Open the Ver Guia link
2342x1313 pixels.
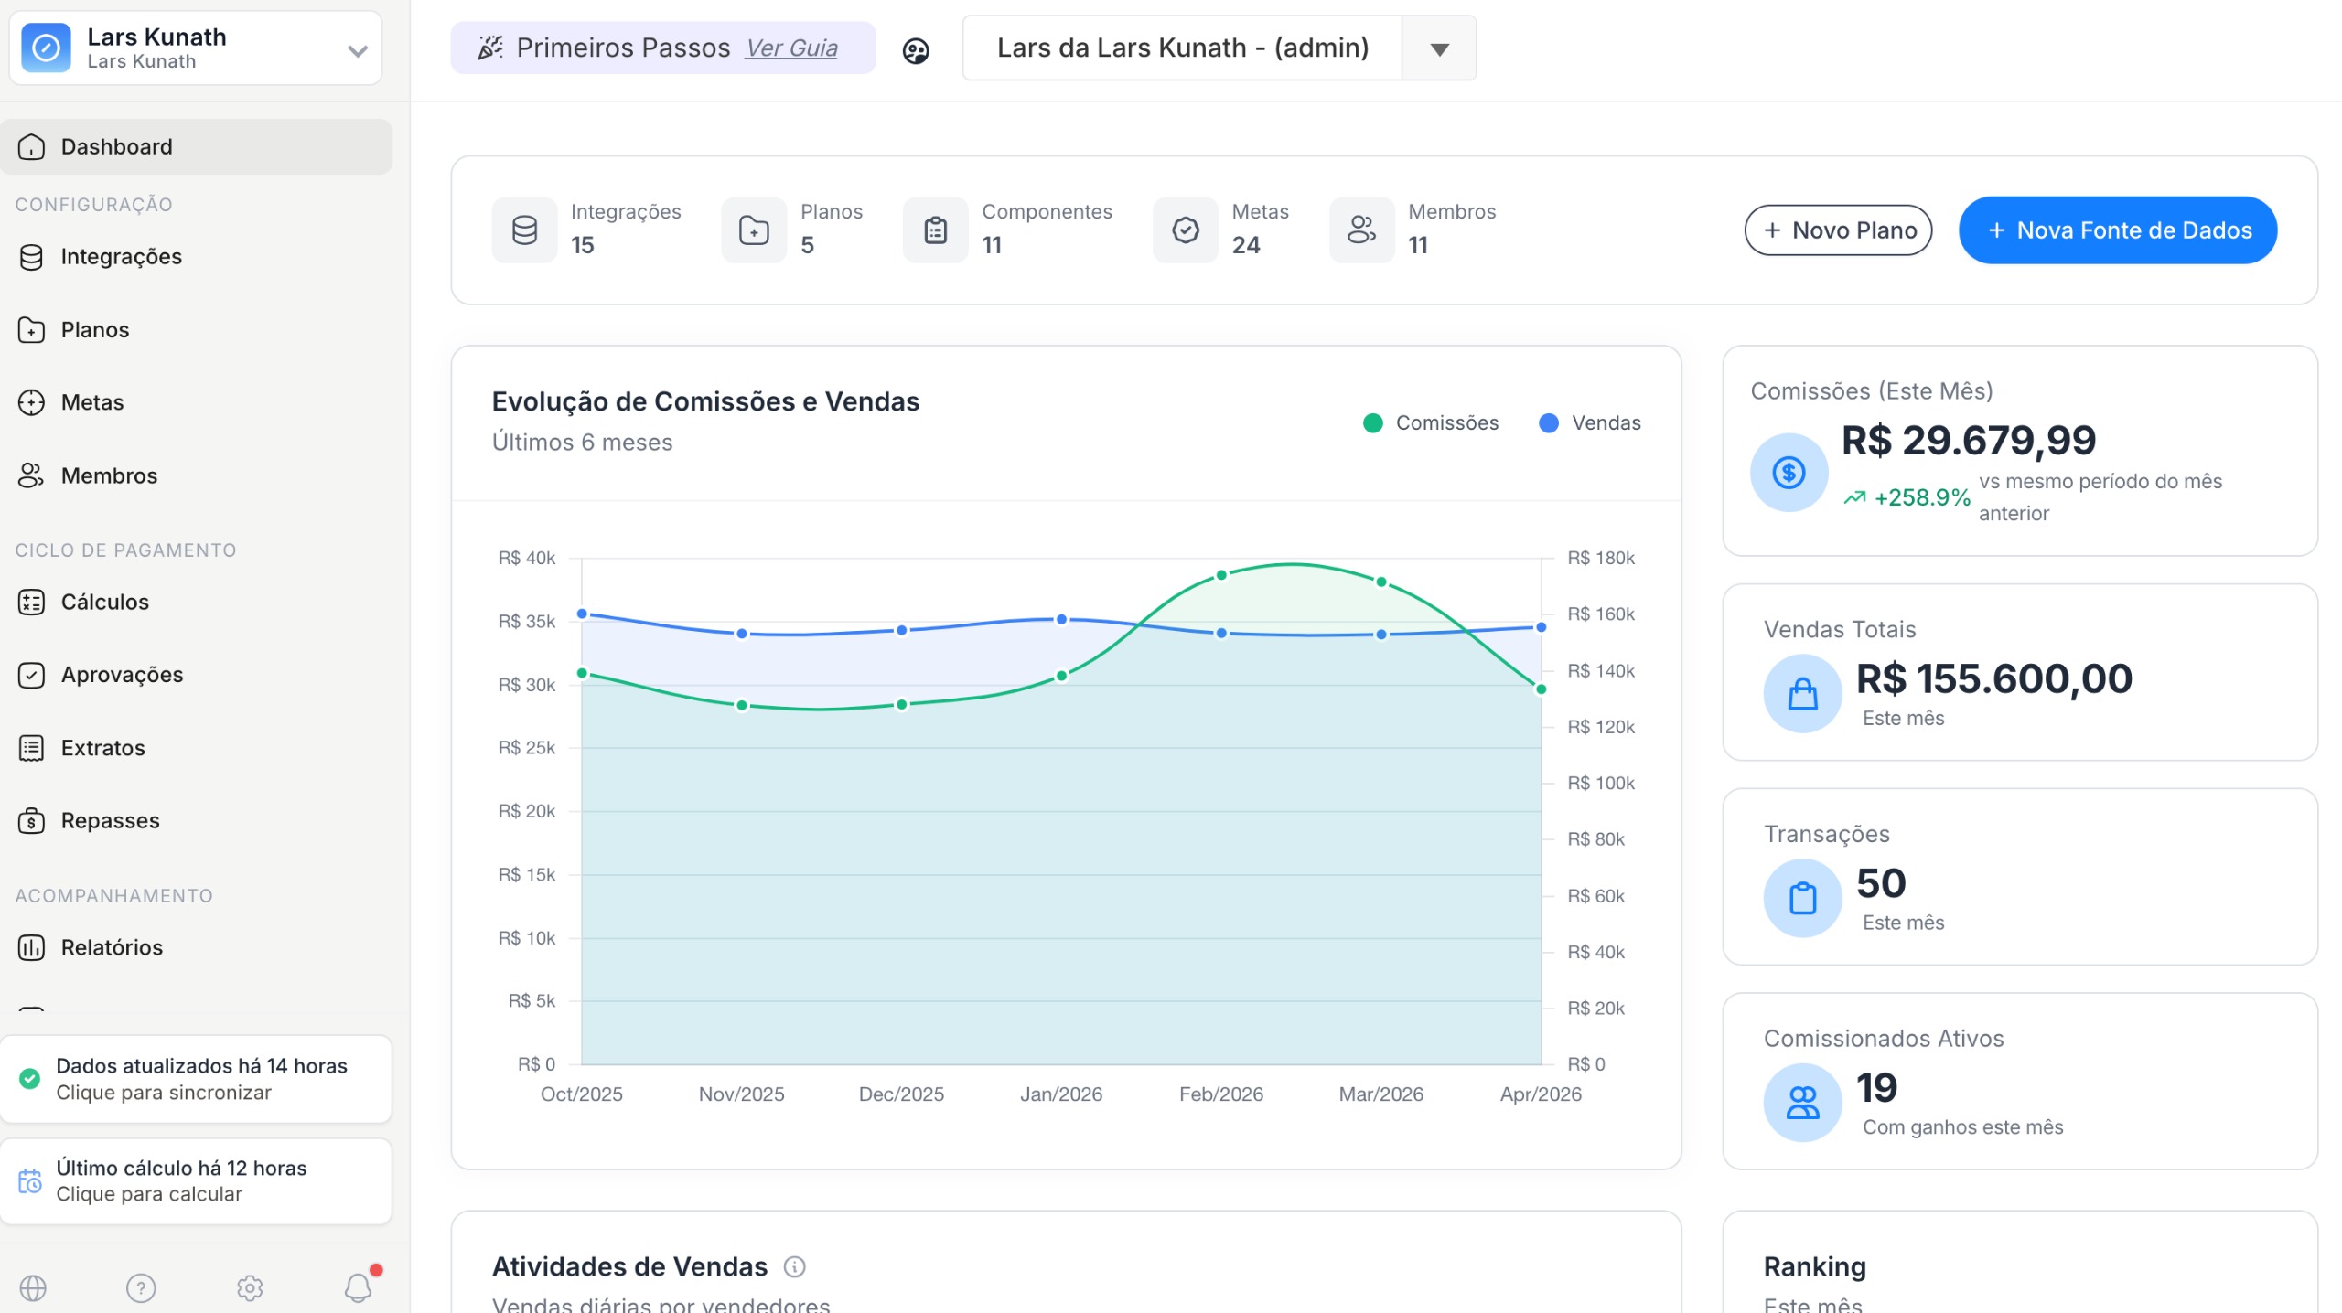pos(791,48)
